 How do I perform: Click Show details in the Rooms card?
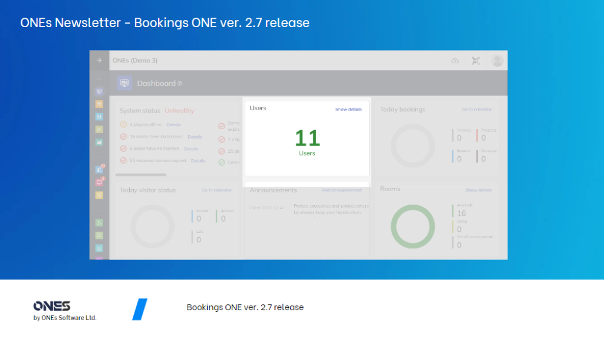(x=478, y=190)
